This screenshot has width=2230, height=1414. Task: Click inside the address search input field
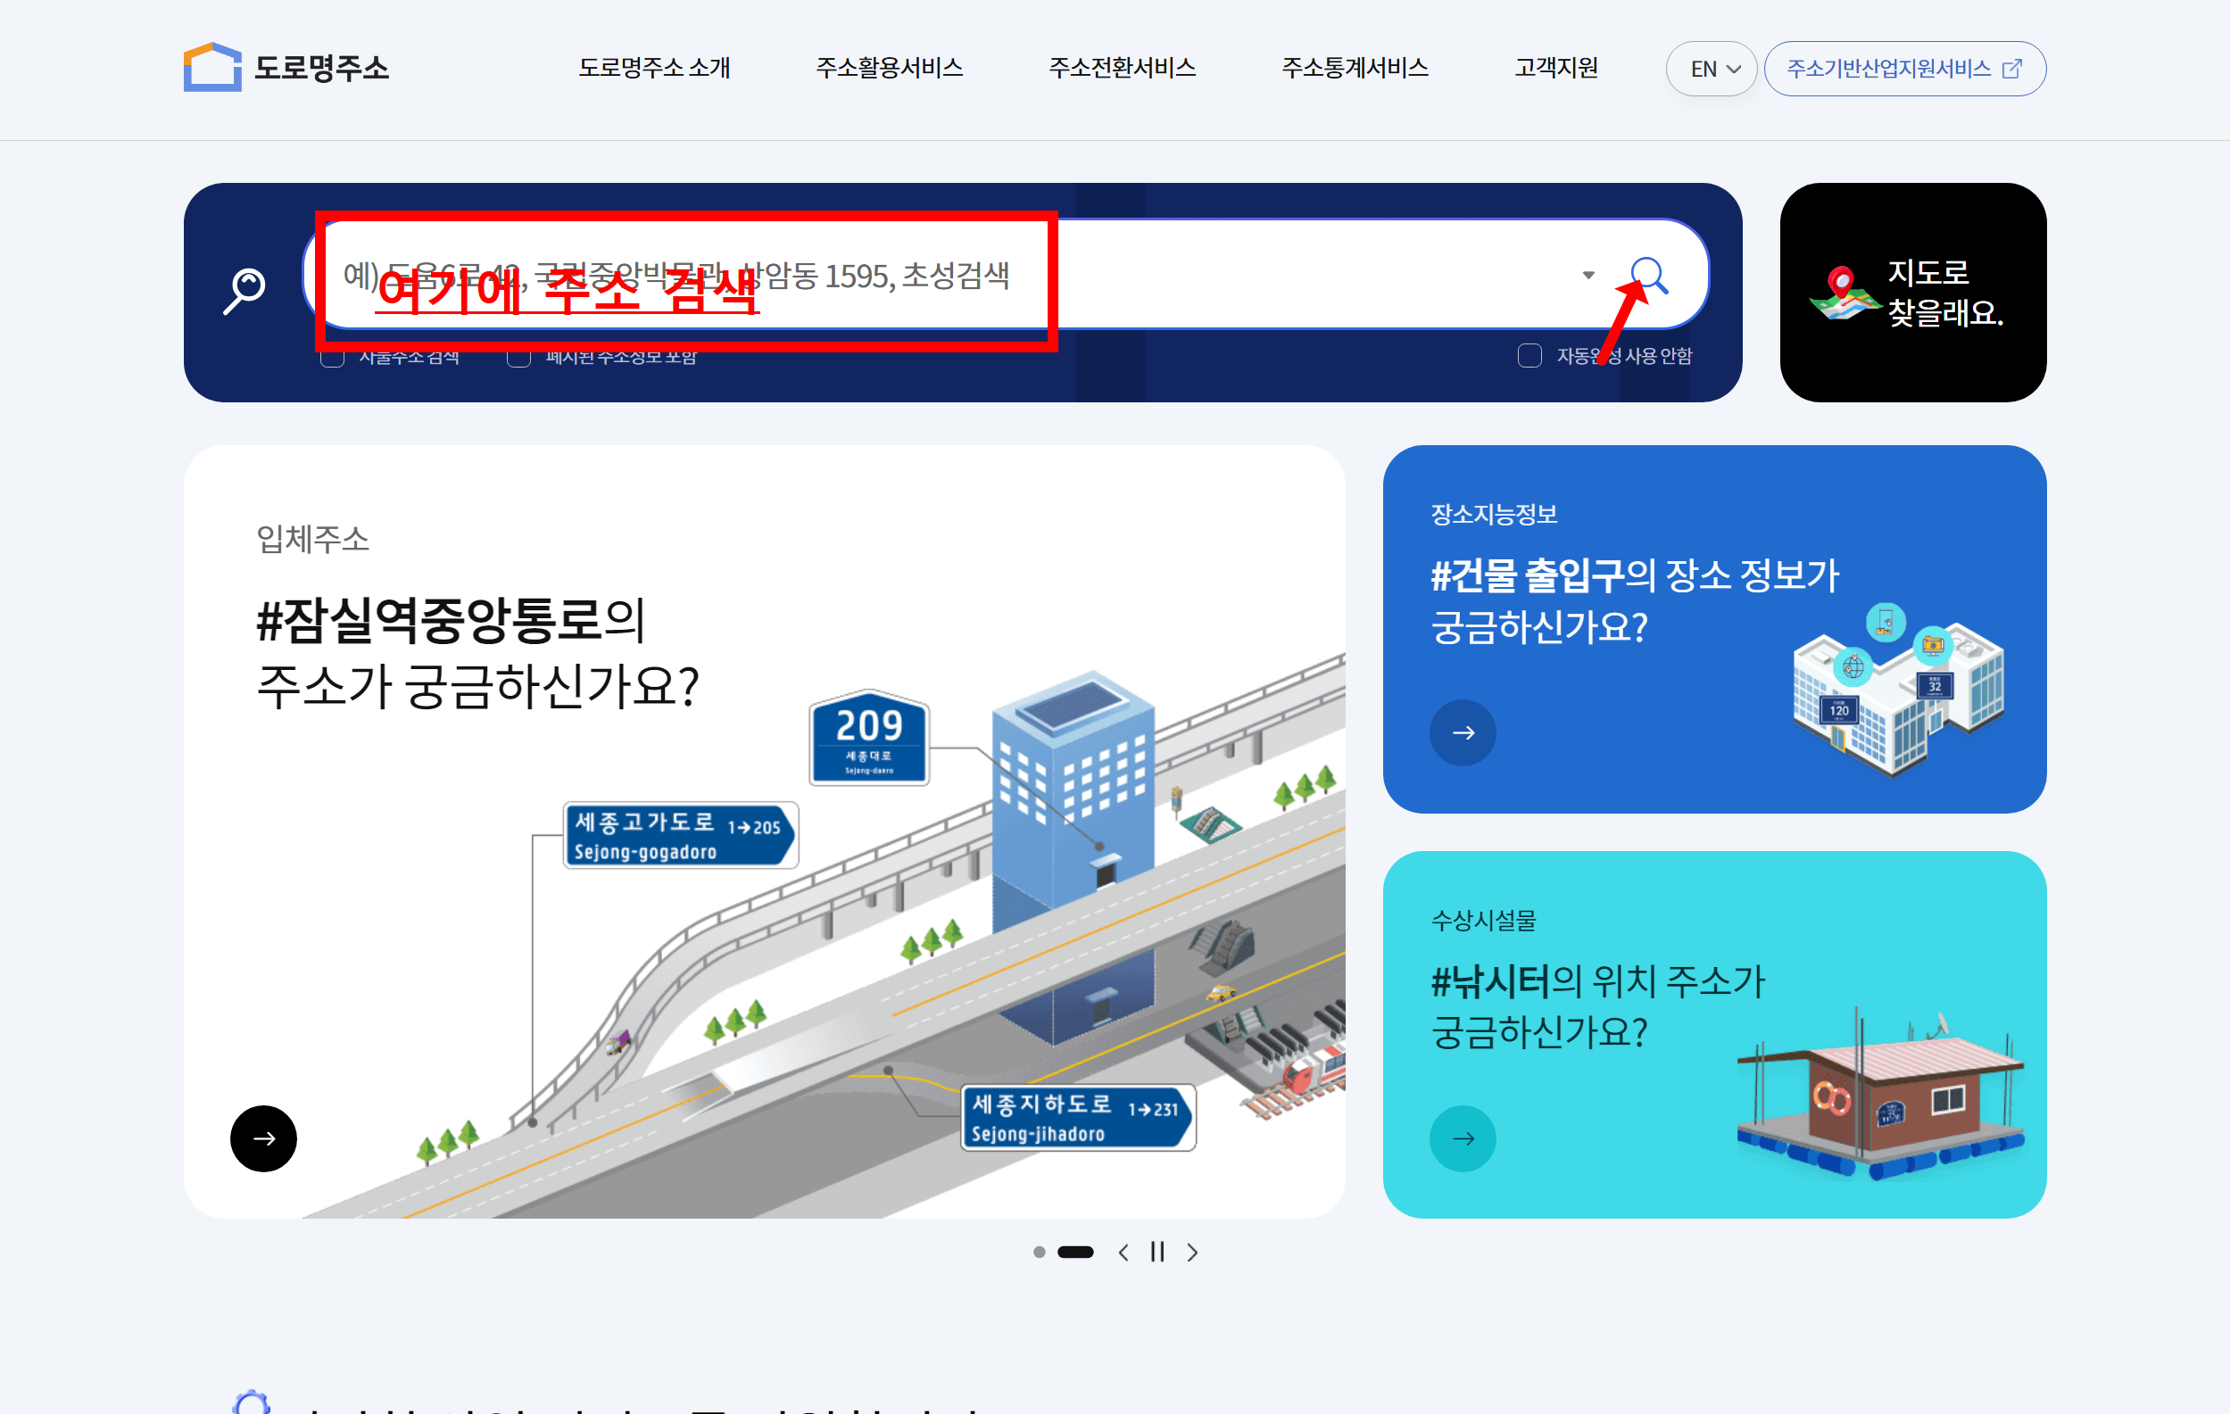click(x=926, y=274)
